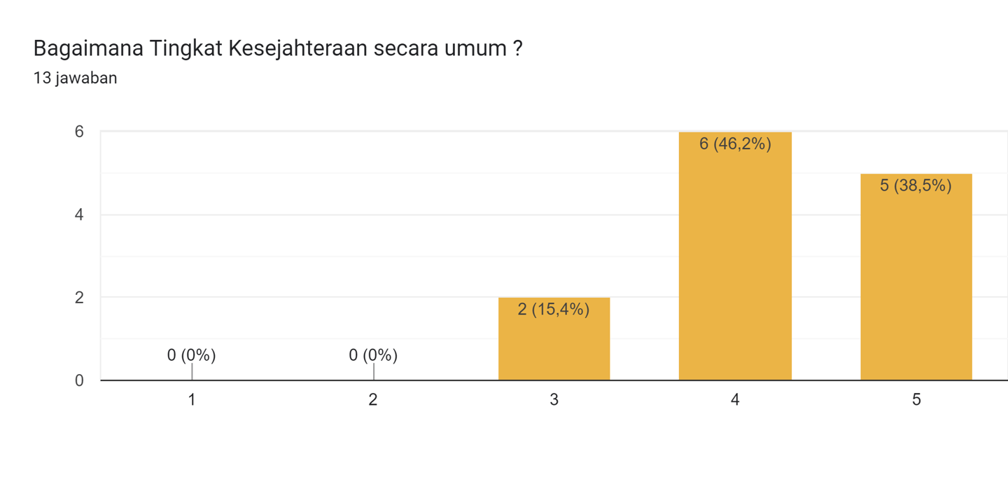
Task: Click x-axis label "2"
Action: (373, 400)
